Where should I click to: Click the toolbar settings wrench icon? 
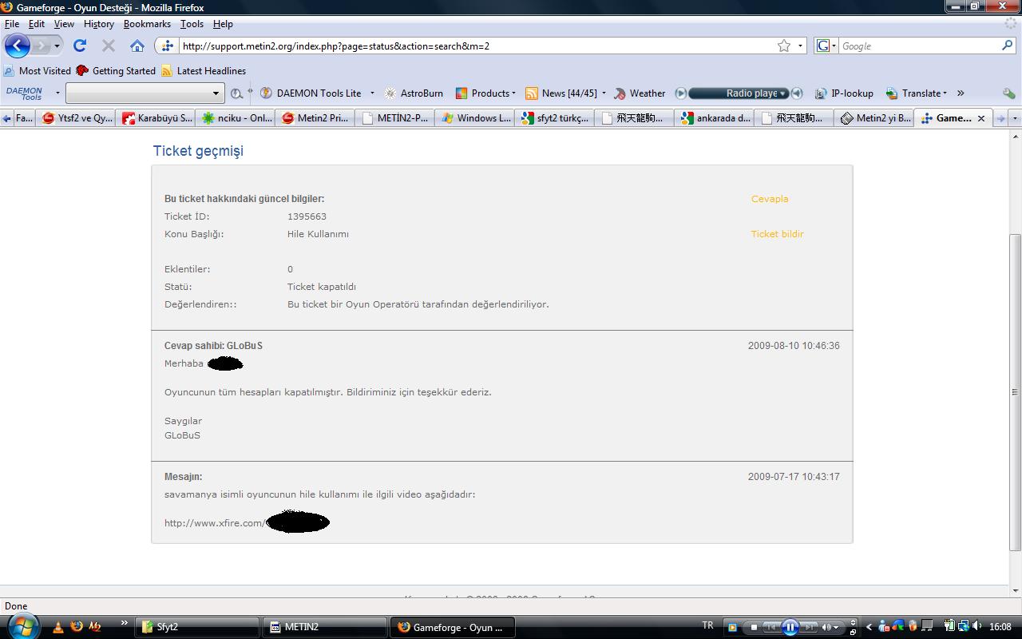tap(1009, 93)
